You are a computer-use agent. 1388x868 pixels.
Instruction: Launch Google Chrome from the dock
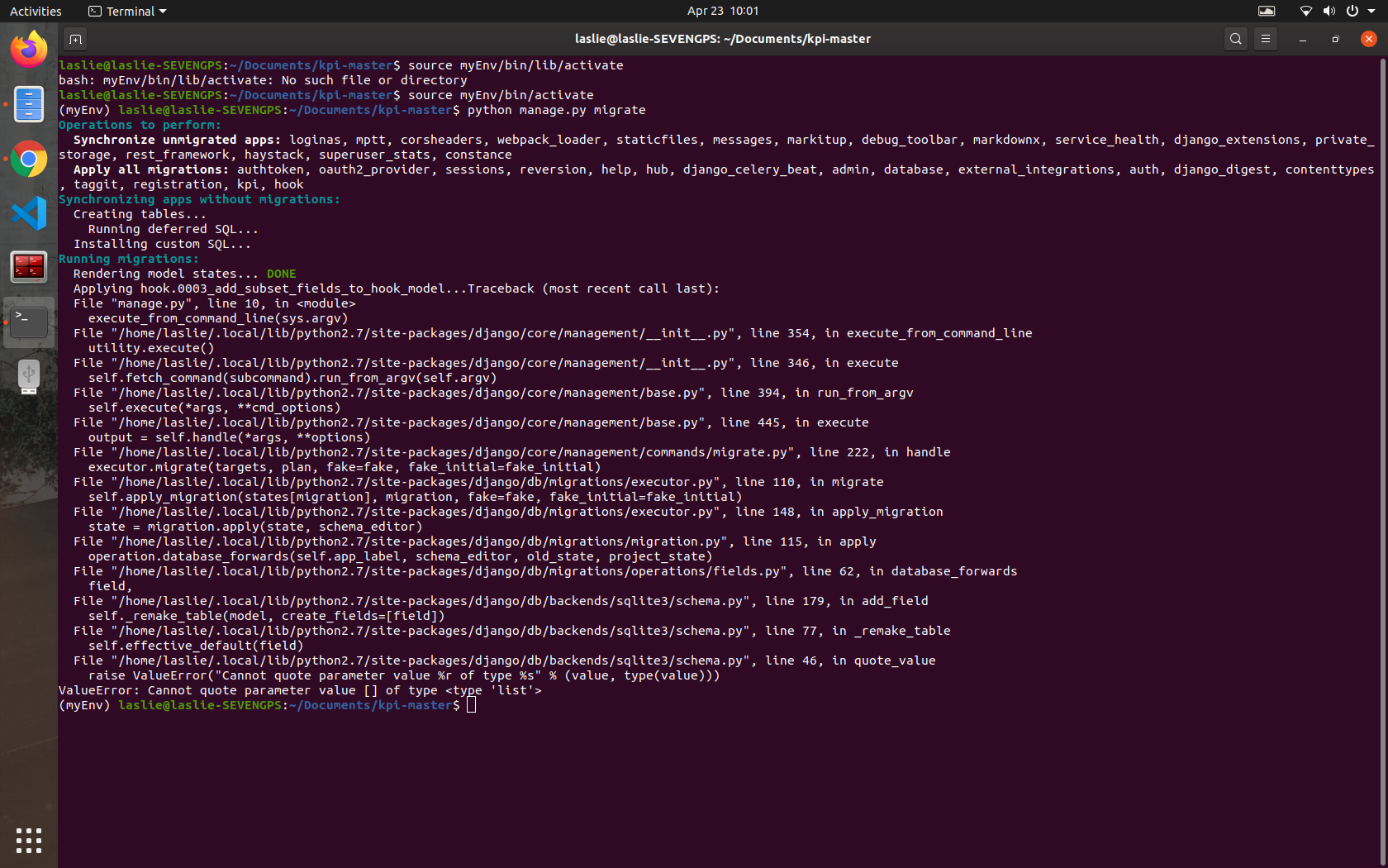[29, 159]
